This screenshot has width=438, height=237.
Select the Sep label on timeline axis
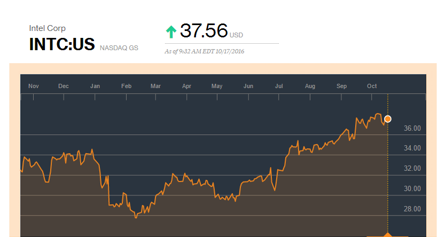point(342,86)
